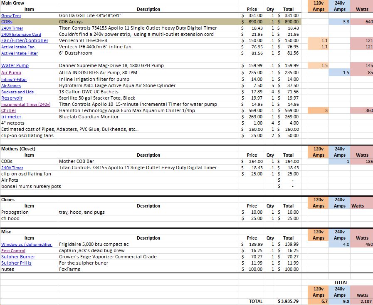
Task: Select the 'COB Arrays' description cell
Action: click(148, 22)
